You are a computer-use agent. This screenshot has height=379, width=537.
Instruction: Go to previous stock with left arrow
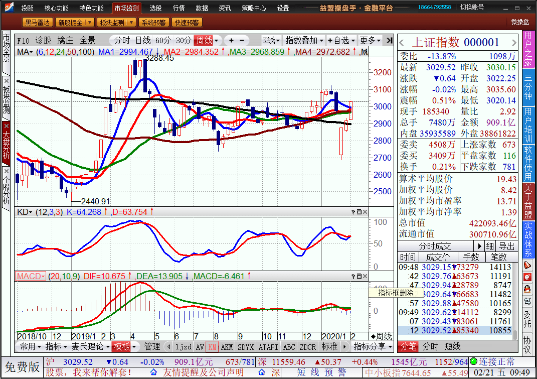tap(402, 43)
